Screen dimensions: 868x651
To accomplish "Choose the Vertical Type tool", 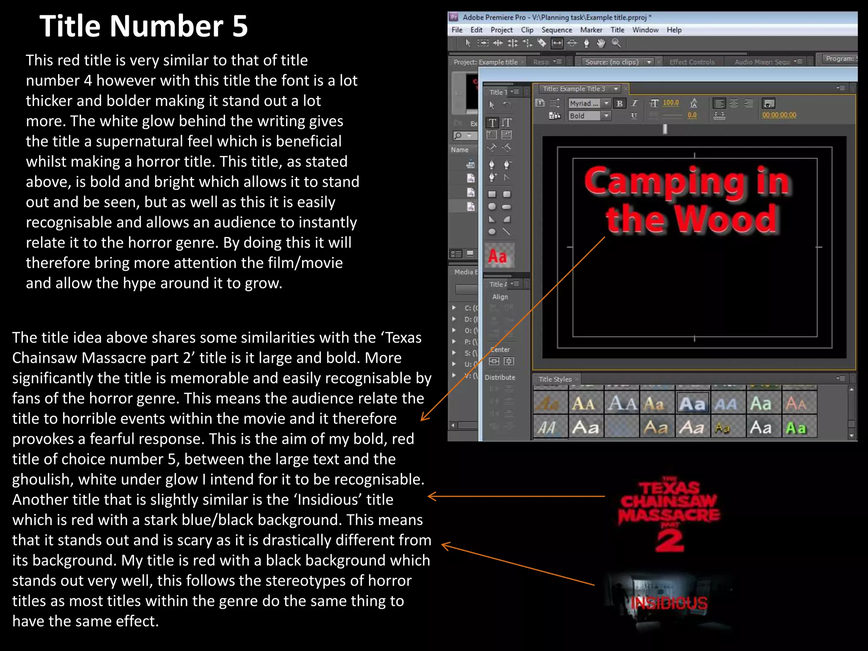I will pos(506,123).
